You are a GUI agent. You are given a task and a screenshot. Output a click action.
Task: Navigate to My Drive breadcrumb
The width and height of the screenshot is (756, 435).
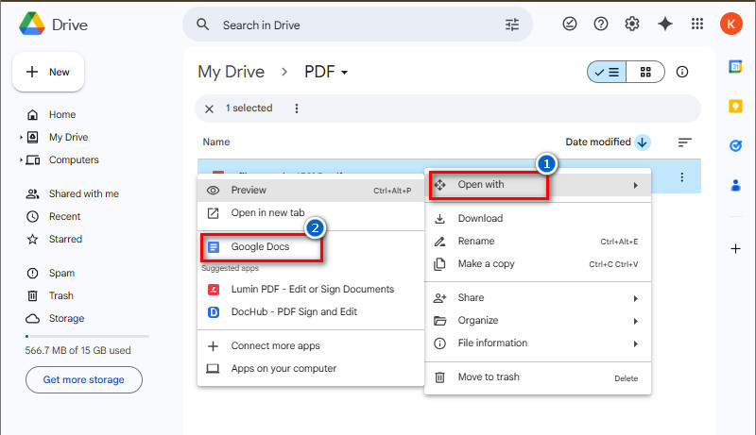[x=231, y=72]
